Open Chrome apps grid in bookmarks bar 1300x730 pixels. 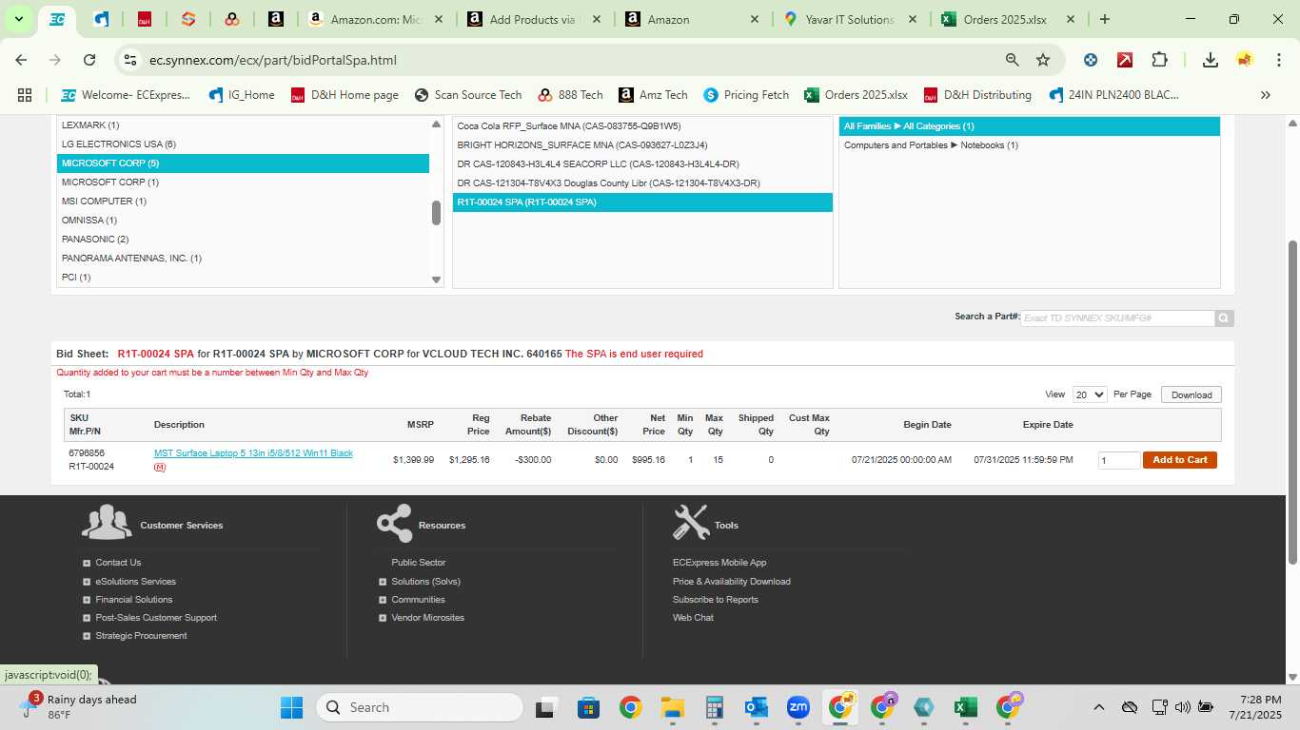(25, 95)
